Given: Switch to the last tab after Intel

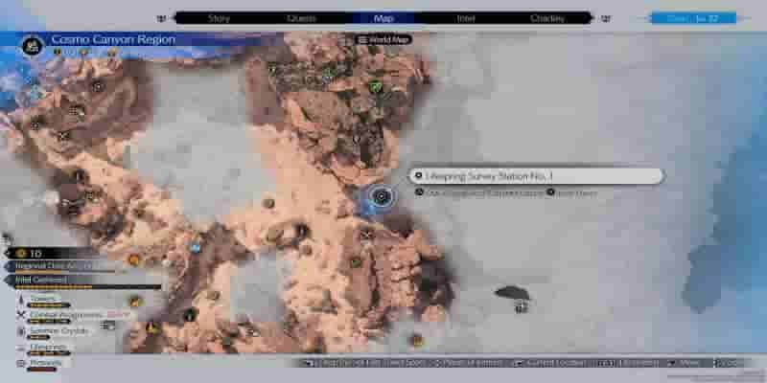Looking at the screenshot, I should 547,18.
